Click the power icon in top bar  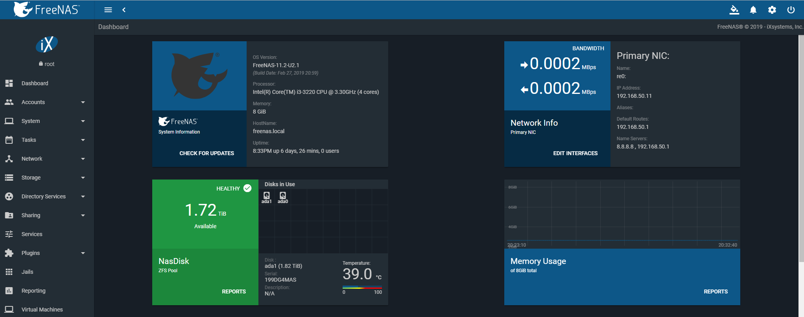(791, 10)
